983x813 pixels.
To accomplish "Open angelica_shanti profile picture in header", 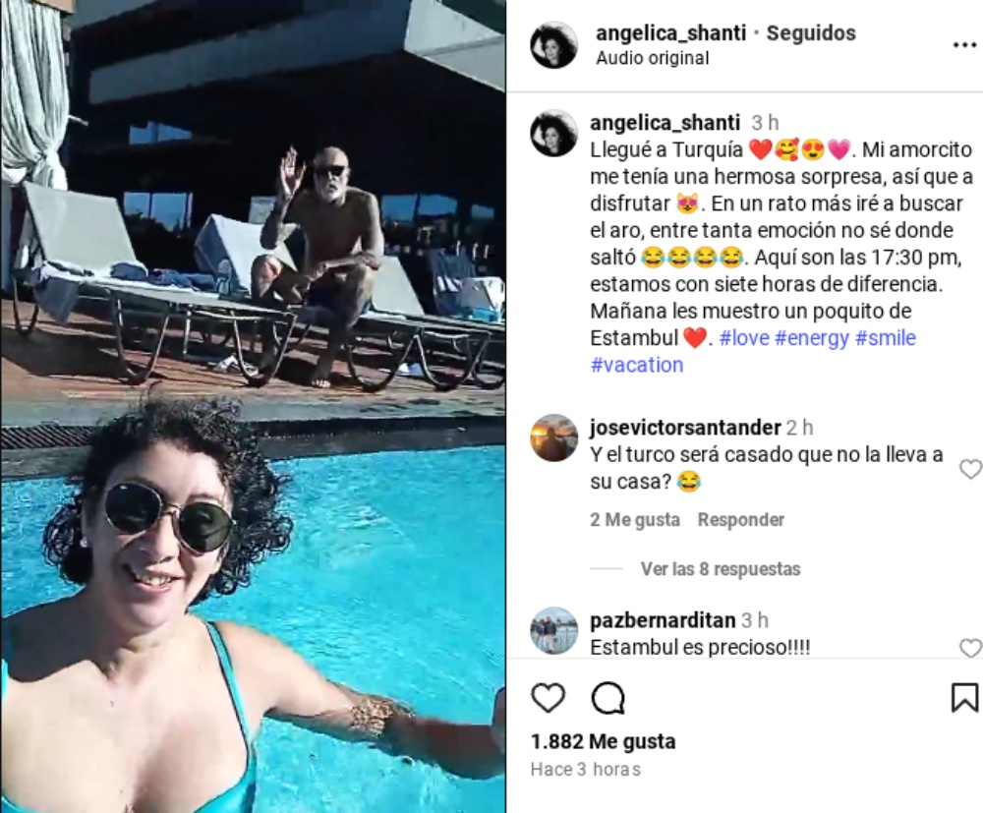I will (553, 44).
